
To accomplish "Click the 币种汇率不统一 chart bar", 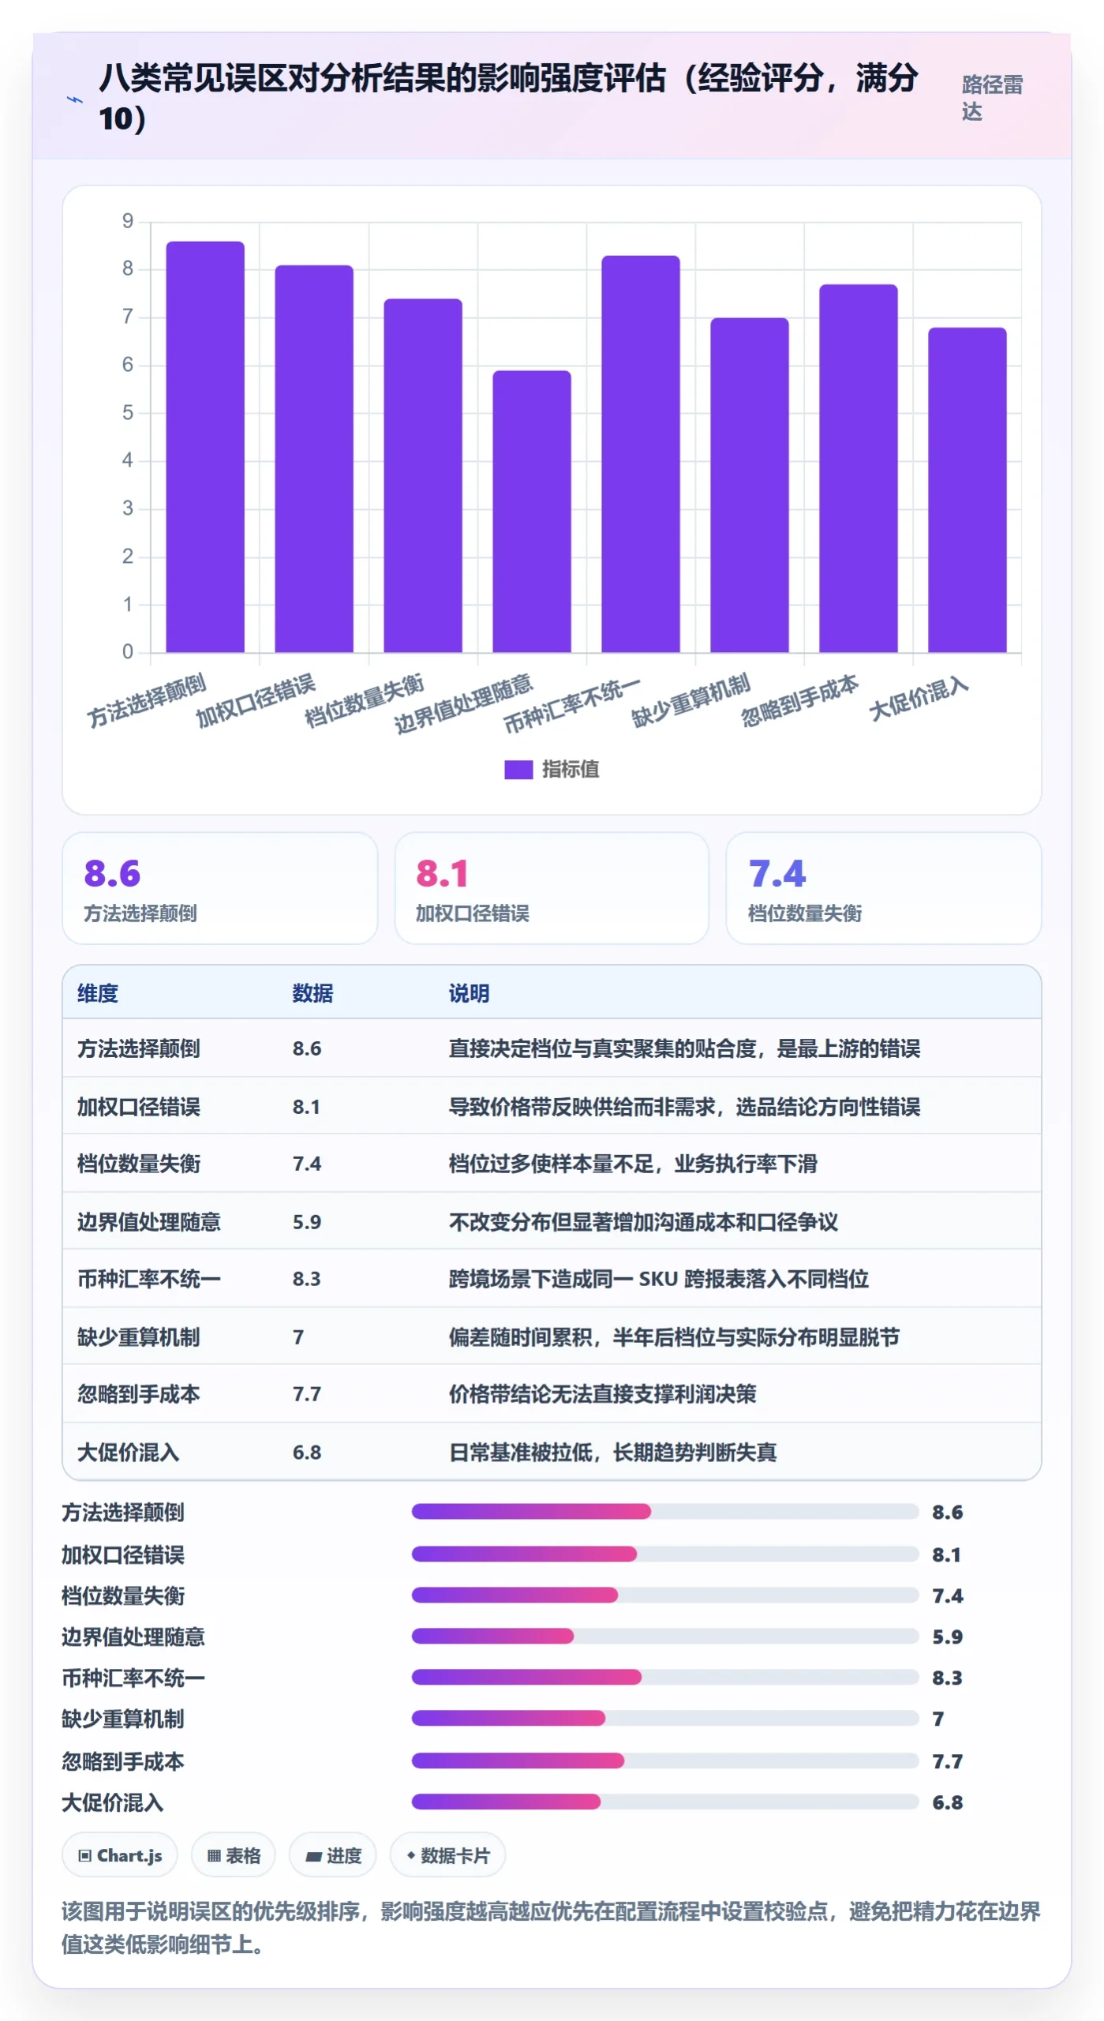I will point(641,454).
